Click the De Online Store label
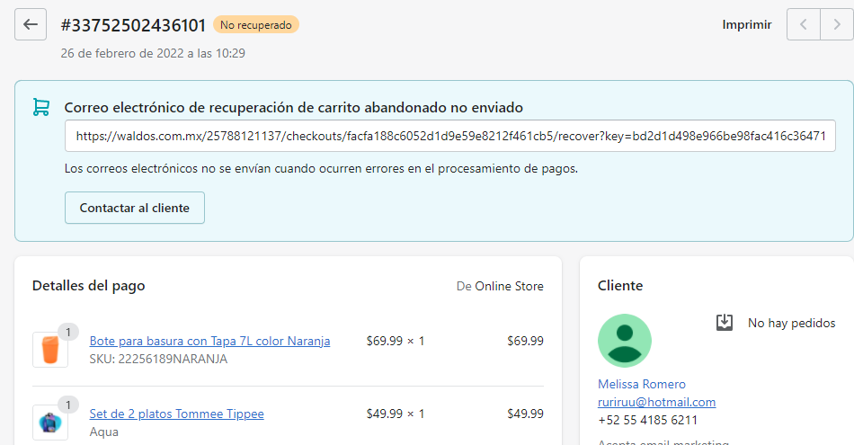This screenshot has height=445, width=854. (x=500, y=286)
